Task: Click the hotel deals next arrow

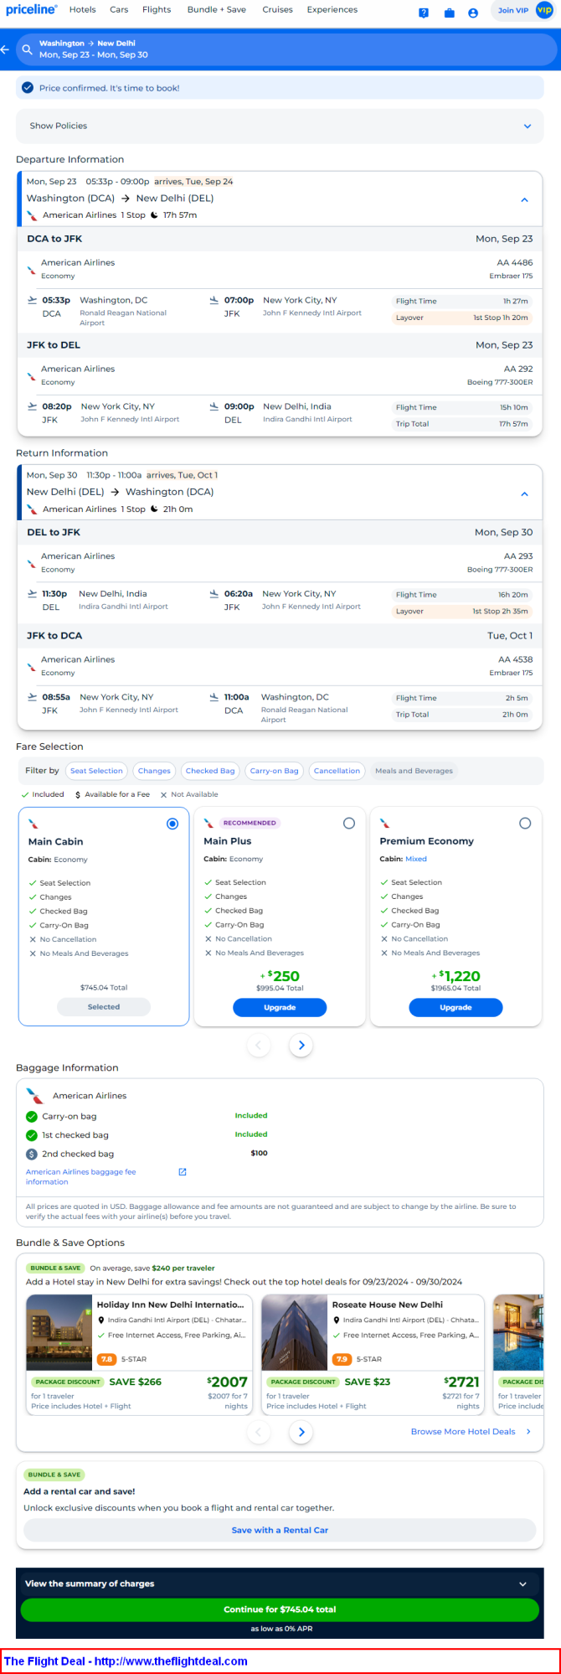Action: (301, 1433)
